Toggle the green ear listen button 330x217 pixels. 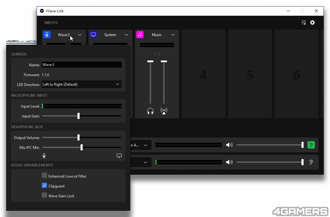point(311,145)
